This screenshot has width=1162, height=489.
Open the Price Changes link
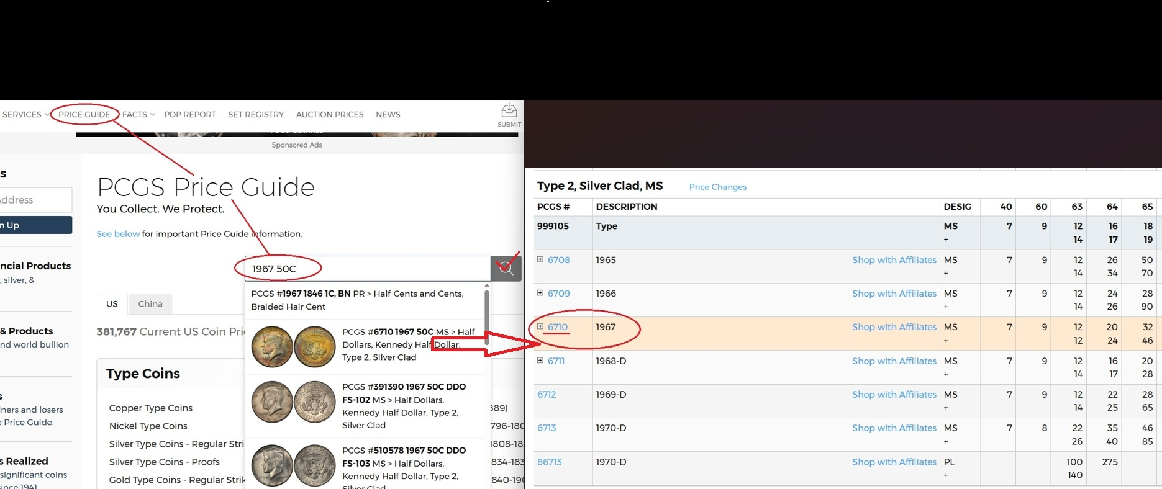tap(718, 187)
